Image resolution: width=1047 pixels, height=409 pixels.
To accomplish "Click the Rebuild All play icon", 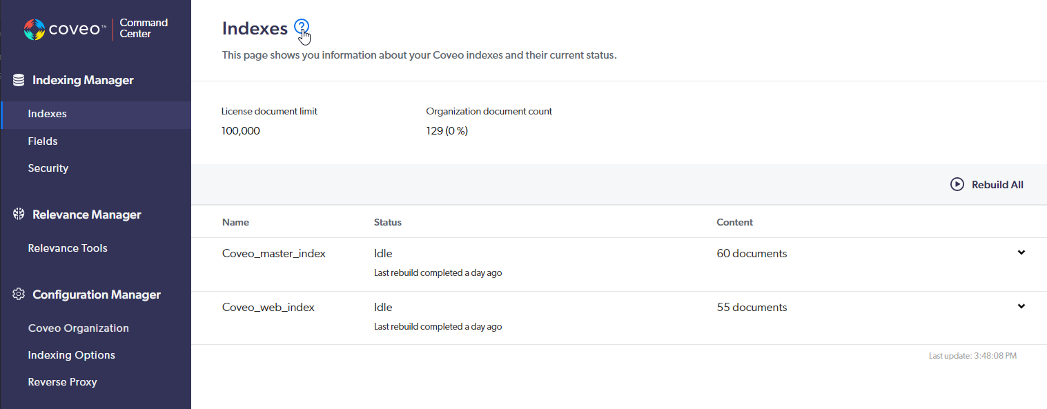I will point(957,184).
